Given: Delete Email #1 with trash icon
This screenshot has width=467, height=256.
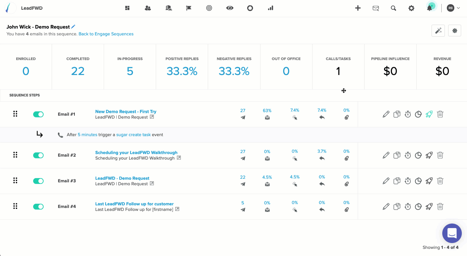Looking at the screenshot, I should click(x=440, y=114).
